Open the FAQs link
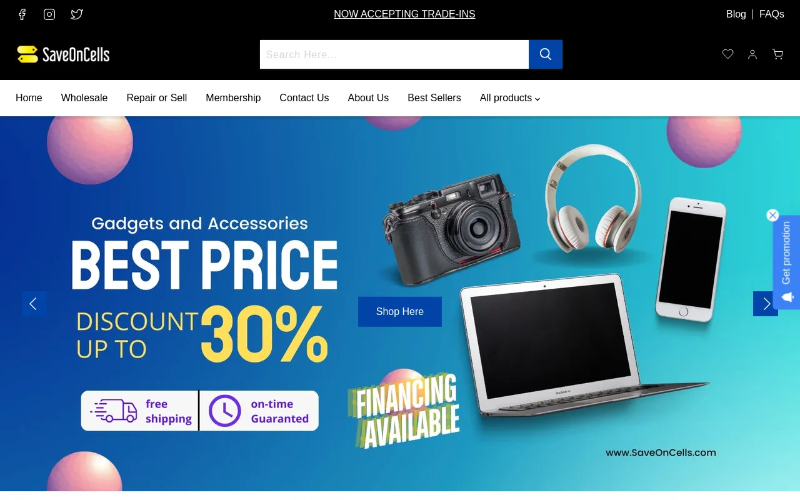 coord(772,14)
